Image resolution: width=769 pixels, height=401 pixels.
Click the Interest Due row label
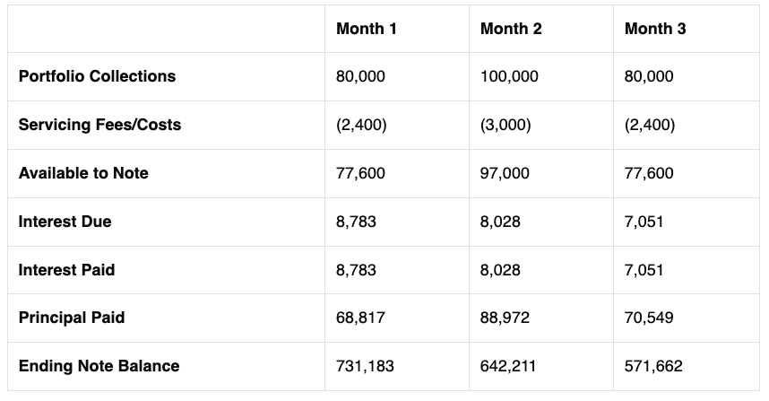tap(65, 222)
